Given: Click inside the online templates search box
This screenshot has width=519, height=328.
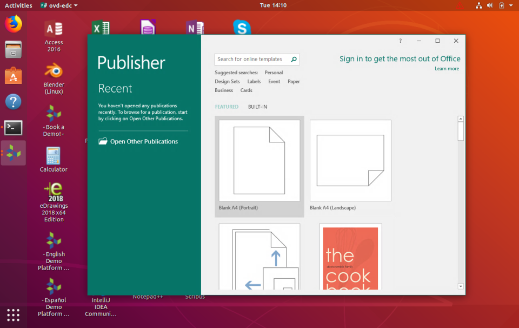Looking at the screenshot, I should (x=251, y=59).
